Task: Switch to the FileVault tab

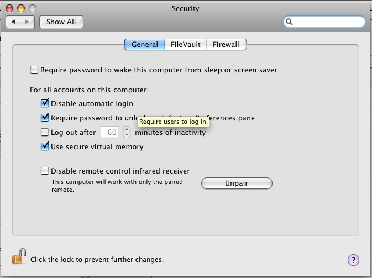Action: 186,44
